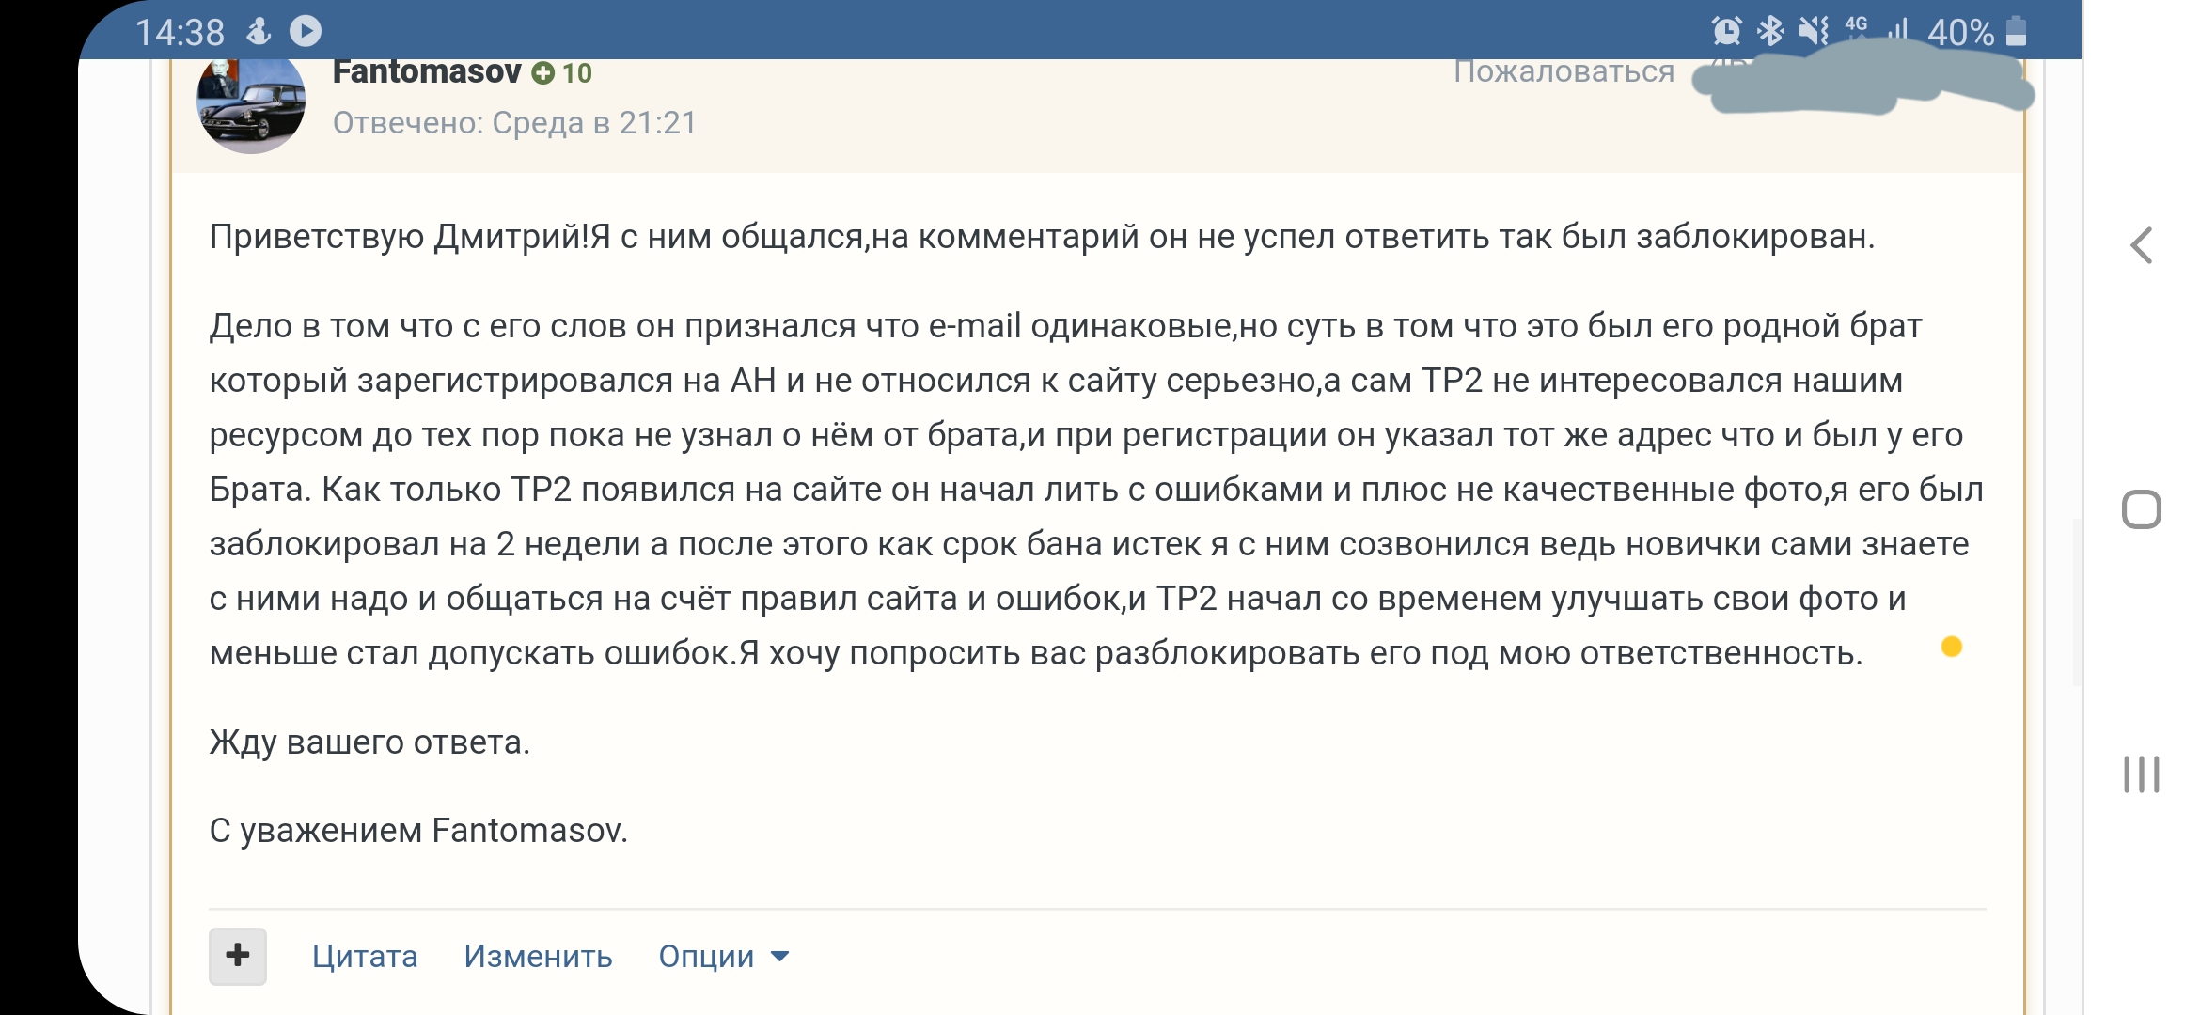
Task: Tap the yellow dot beside the post text
Action: 1952,647
